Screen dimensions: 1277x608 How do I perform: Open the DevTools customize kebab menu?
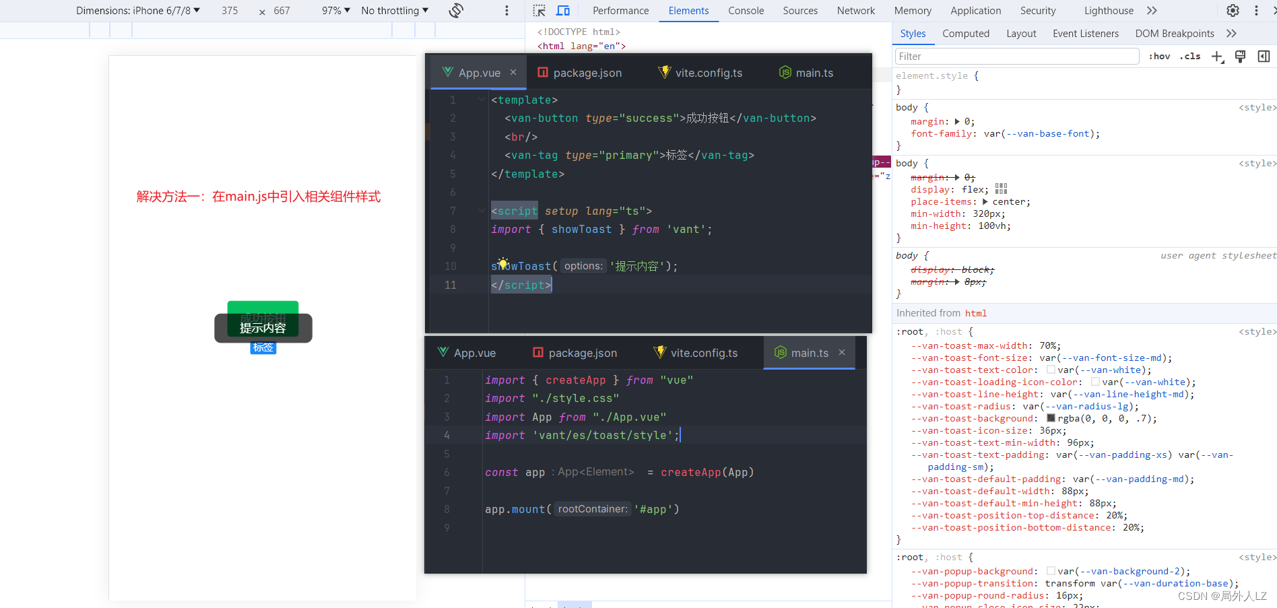point(1256,11)
